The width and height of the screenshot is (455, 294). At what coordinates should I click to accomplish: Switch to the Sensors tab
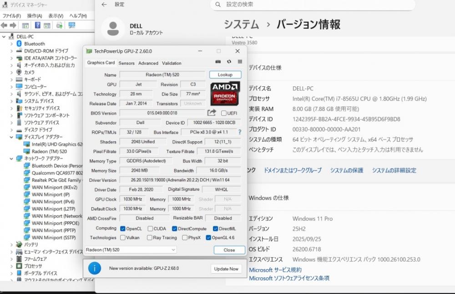[x=126, y=63]
